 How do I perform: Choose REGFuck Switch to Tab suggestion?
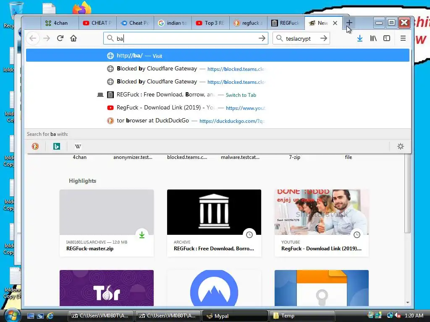pos(218,95)
